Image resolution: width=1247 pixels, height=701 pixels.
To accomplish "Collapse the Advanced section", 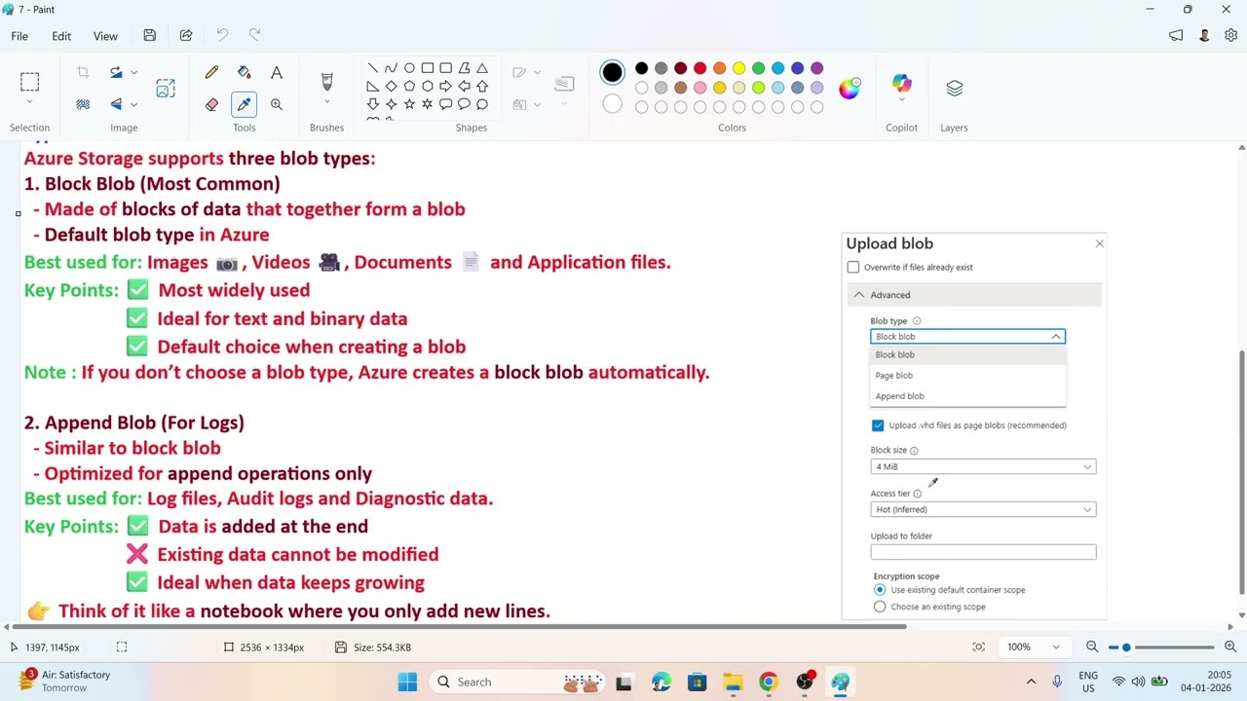I will pos(974,295).
